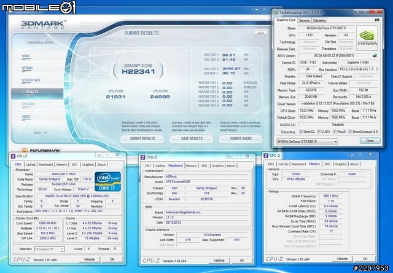Click the Save Results button
The height and width of the screenshot is (273, 393).
[192, 138]
